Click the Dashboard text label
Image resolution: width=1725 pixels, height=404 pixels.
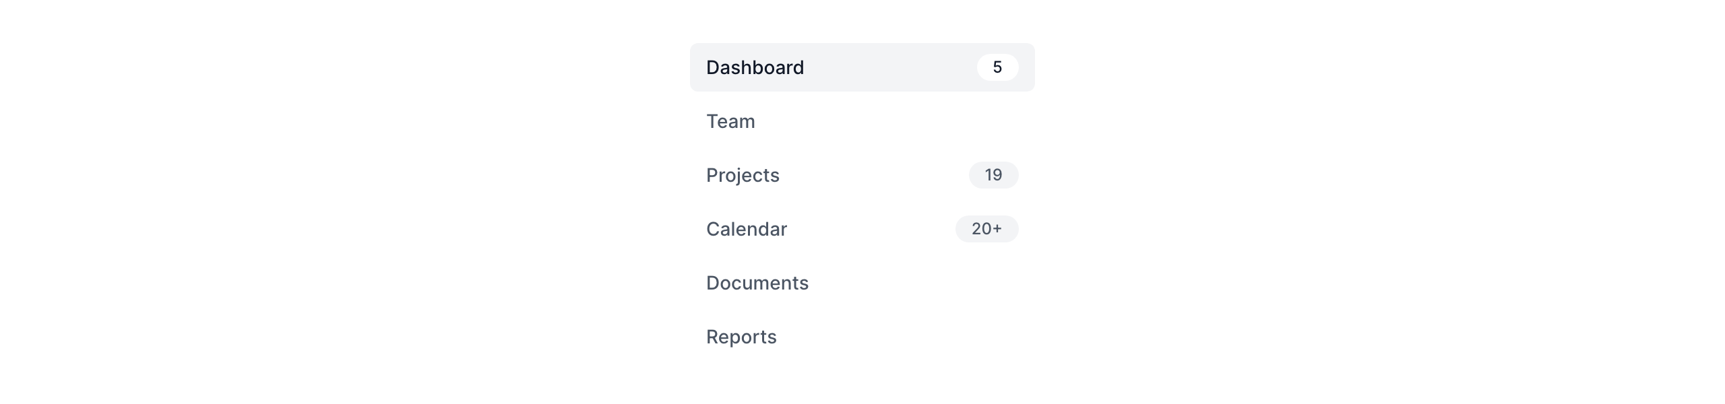755,67
